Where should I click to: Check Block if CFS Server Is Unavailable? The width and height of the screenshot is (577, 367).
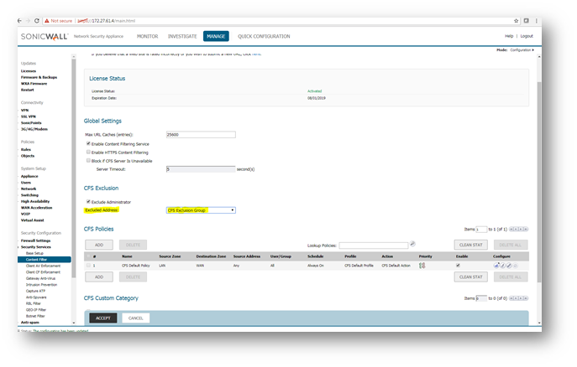pyautogui.click(x=88, y=160)
